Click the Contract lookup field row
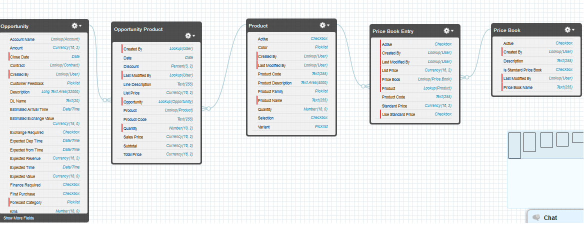Image resolution: width=585 pixels, height=225 pixels. click(x=44, y=65)
